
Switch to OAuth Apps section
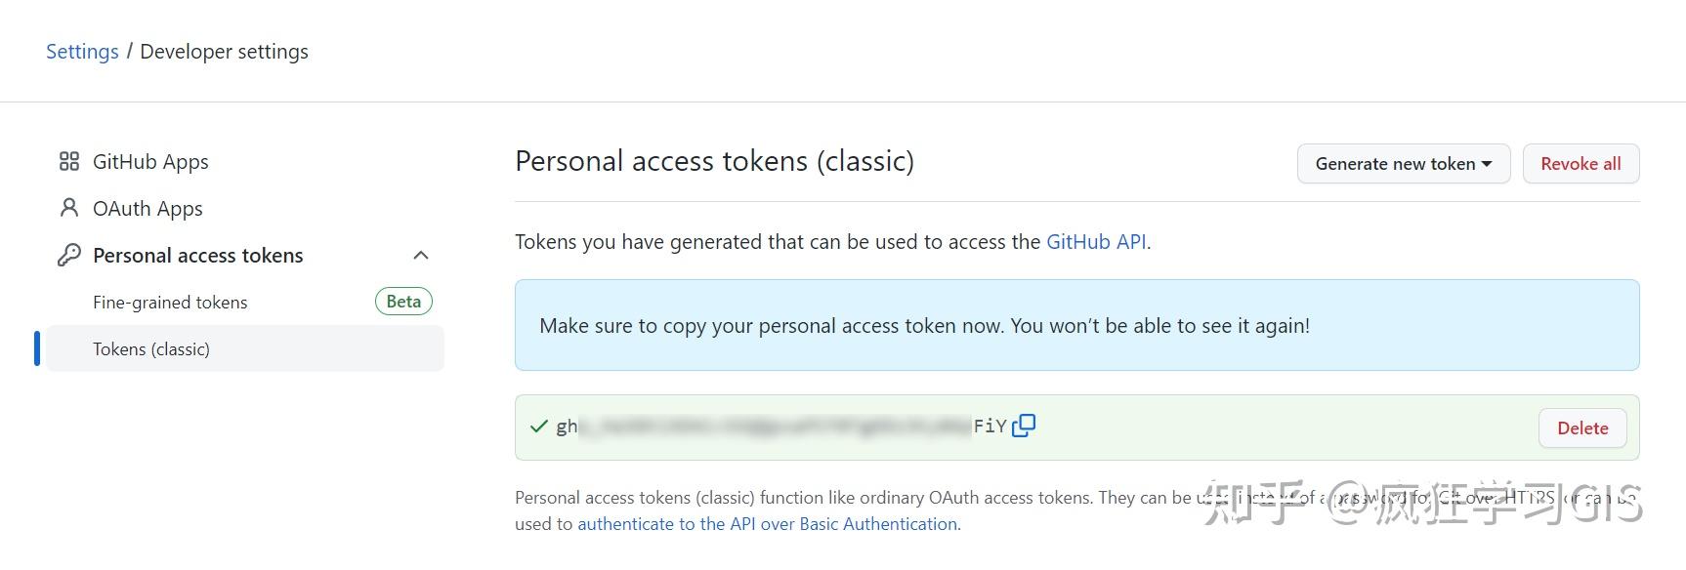click(x=147, y=208)
